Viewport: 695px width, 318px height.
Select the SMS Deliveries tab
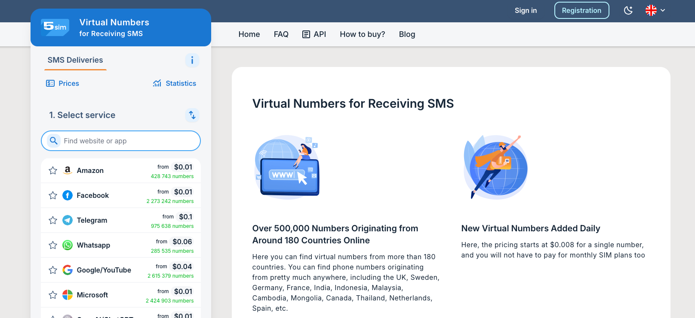tap(75, 60)
